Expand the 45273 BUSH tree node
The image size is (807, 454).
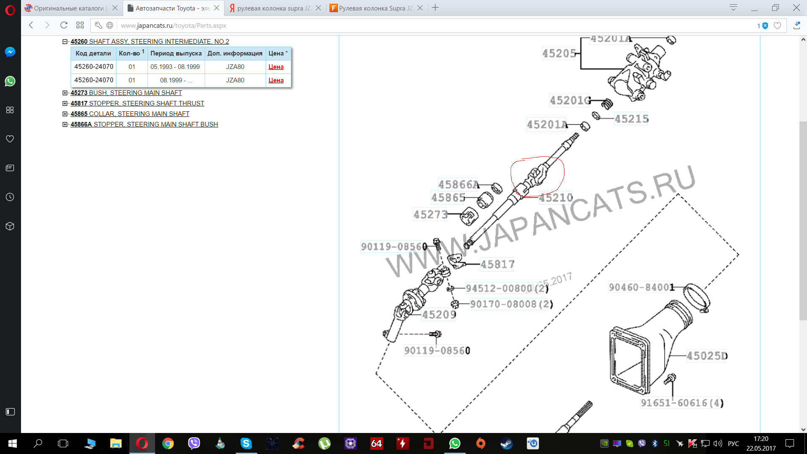[65, 93]
